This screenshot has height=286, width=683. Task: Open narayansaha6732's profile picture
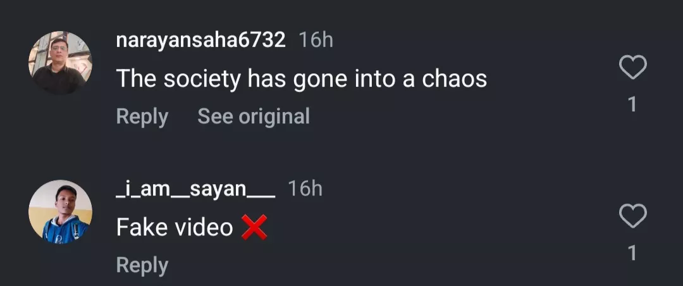coord(60,63)
